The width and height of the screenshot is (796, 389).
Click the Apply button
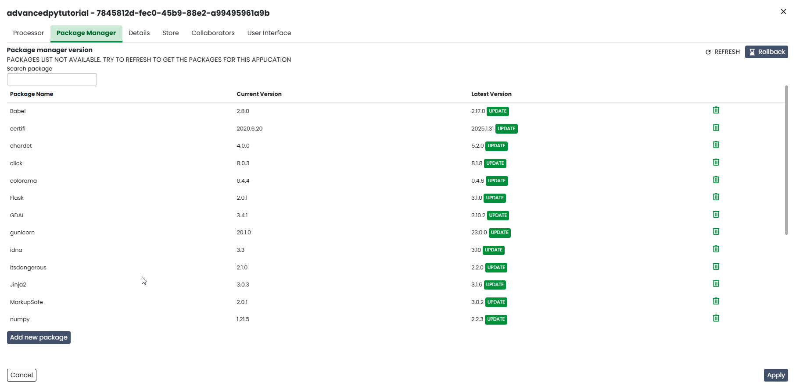pyautogui.click(x=776, y=375)
